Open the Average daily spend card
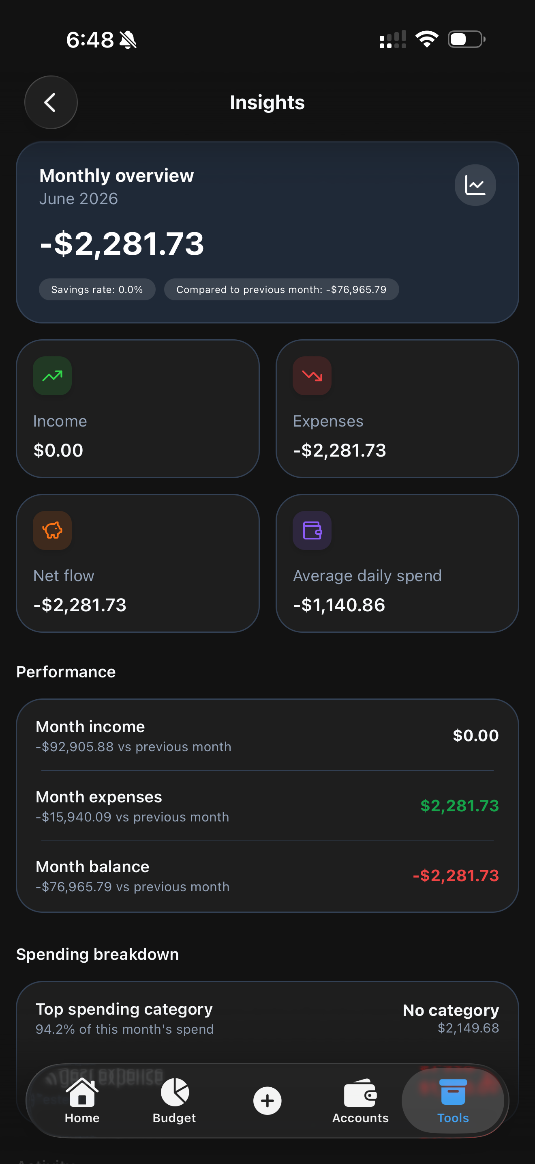Screen dimensions: 535x1164 [x=398, y=563]
